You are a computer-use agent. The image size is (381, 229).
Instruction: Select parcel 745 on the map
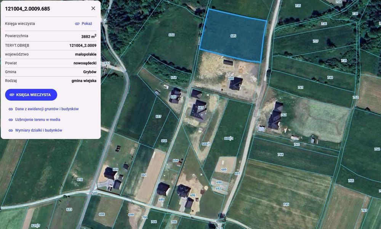pos(286,205)
